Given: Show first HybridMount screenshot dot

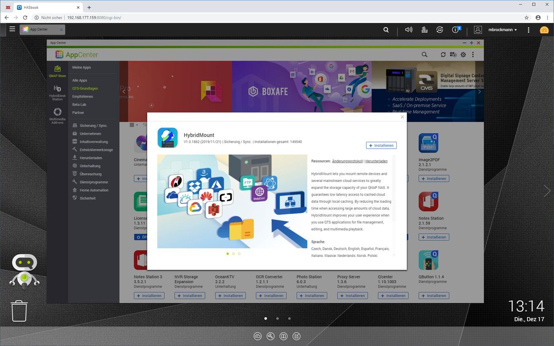Looking at the screenshot, I should coord(227,254).
